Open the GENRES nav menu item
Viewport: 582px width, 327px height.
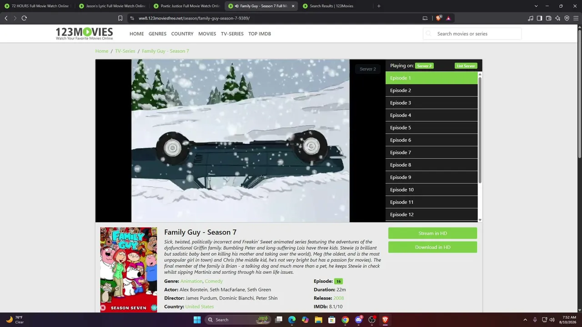tap(157, 34)
